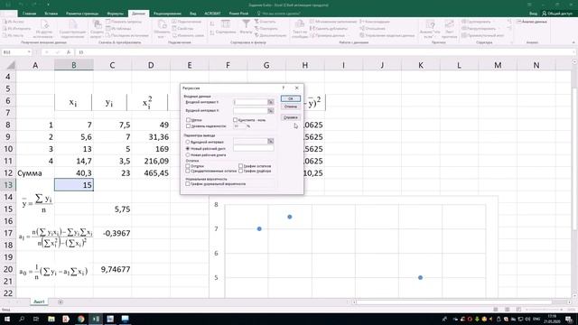578x325 pixels.
Task: Click Data Analysis (Анализ данных) in ribbon
Action: (x=532, y=22)
